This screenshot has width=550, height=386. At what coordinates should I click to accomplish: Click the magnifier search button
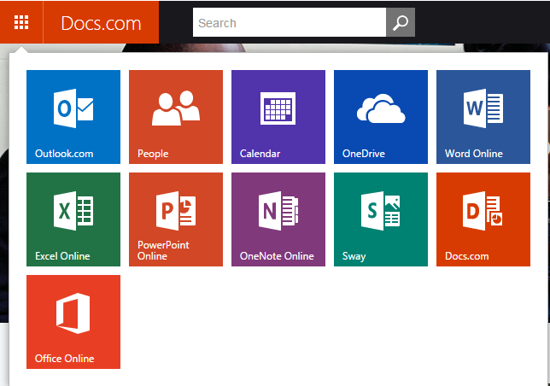point(401,22)
